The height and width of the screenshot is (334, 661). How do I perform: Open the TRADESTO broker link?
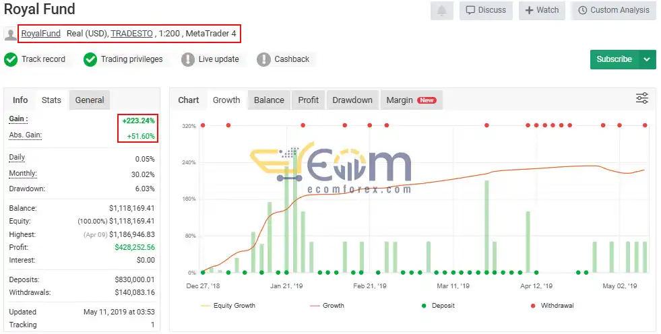pyautogui.click(x=131, y=33)
